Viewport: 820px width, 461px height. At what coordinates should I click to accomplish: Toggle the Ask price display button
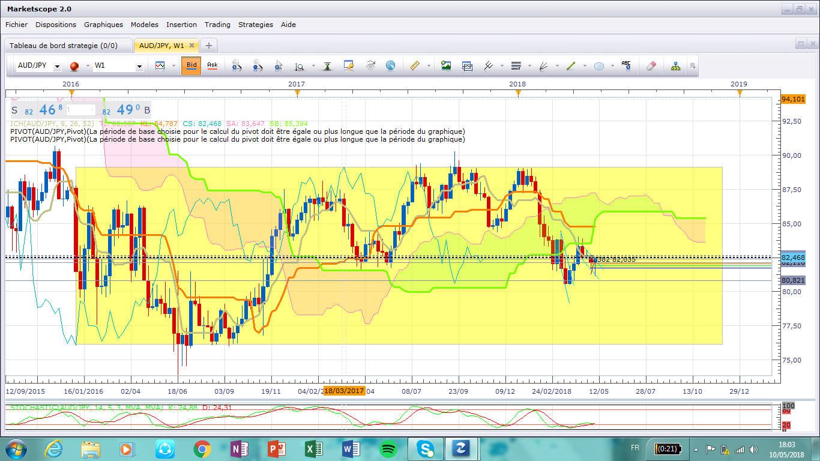[x=213, y=65]
